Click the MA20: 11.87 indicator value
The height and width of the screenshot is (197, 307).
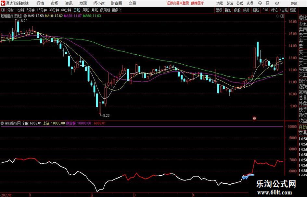(73, 16)
